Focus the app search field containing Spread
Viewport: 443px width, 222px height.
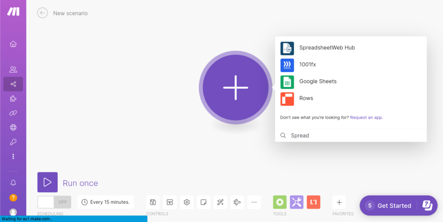(350, 135)
